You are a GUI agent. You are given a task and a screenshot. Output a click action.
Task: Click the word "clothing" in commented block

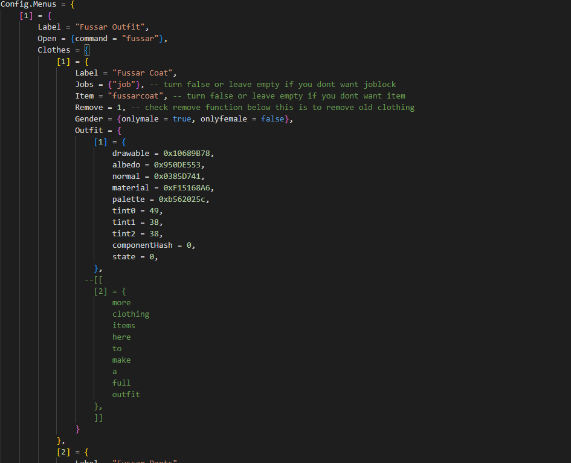point(131,314)
